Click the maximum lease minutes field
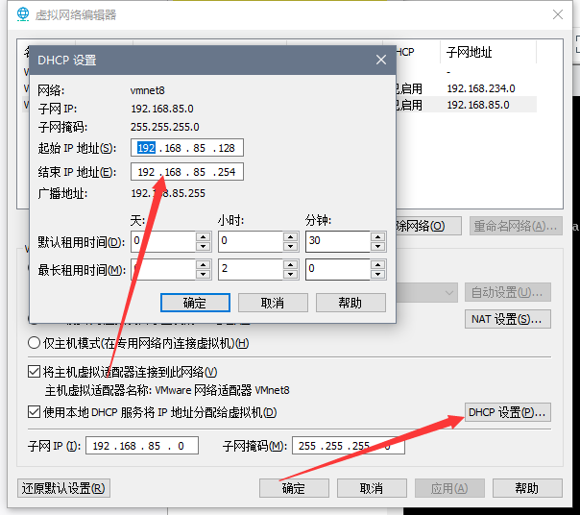This screenshot has width=580, height=515. 338,269
